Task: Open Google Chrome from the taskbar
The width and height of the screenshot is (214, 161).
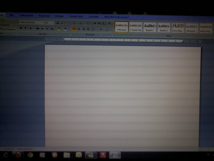Action: tap(30, 155)
